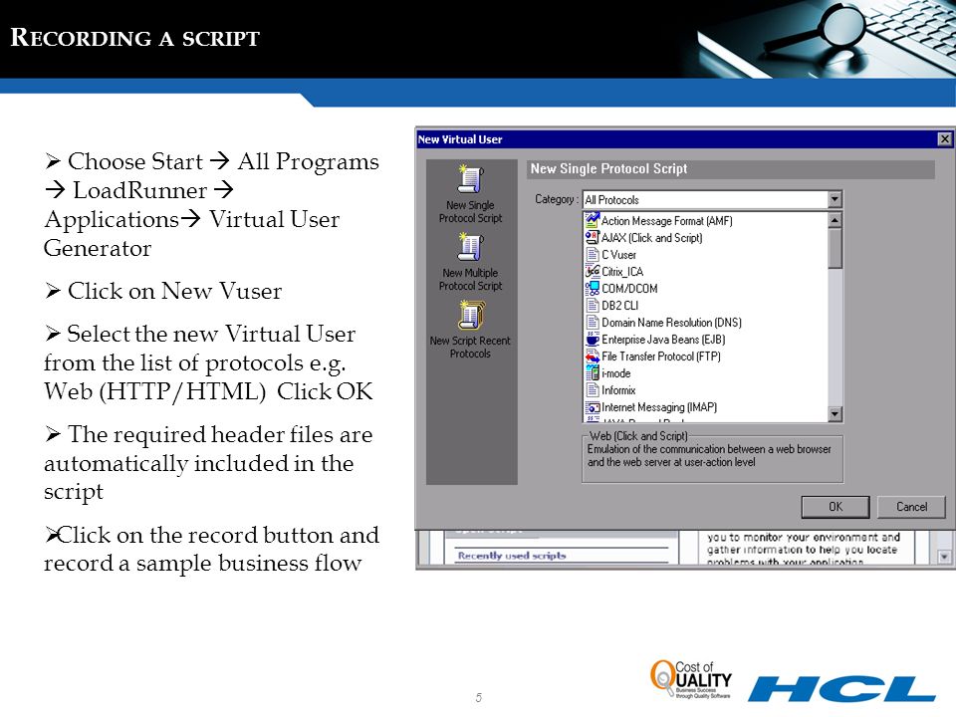The height and width of the screenshot is (717, 956).
Task: Click the Action Message Format (AMF) icon
Action: [592, 220]
